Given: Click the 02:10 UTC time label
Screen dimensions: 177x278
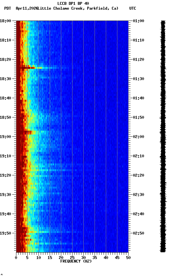Looking at the screenshot, I should pyautogui.click(x=139, y=156).
